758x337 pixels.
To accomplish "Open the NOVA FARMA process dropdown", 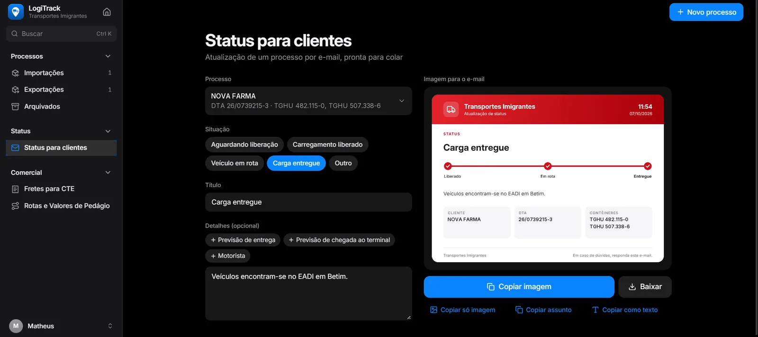I will 308,101.
